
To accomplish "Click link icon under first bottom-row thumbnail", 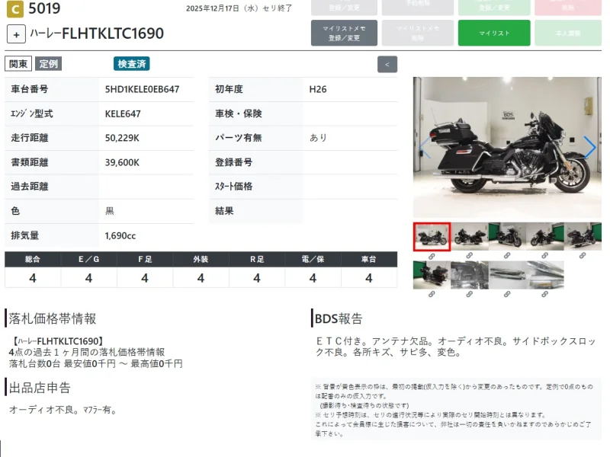I will [432, 294].
